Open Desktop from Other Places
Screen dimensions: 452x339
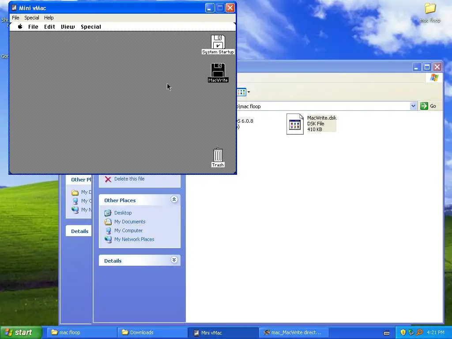click(x=123, y=213)
